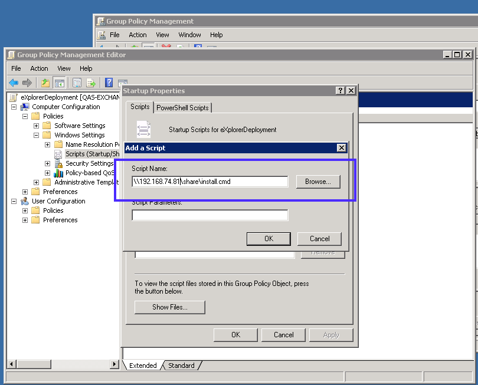This screenshot has width=478, height=385.
Task: Select Preferences under User Configuration
Action: coord(60,221)
